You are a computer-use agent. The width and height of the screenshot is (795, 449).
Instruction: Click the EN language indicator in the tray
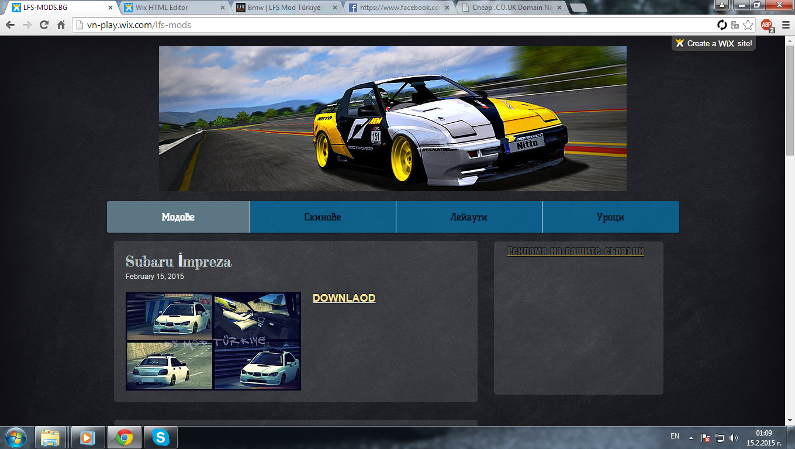tap(675, 437)
